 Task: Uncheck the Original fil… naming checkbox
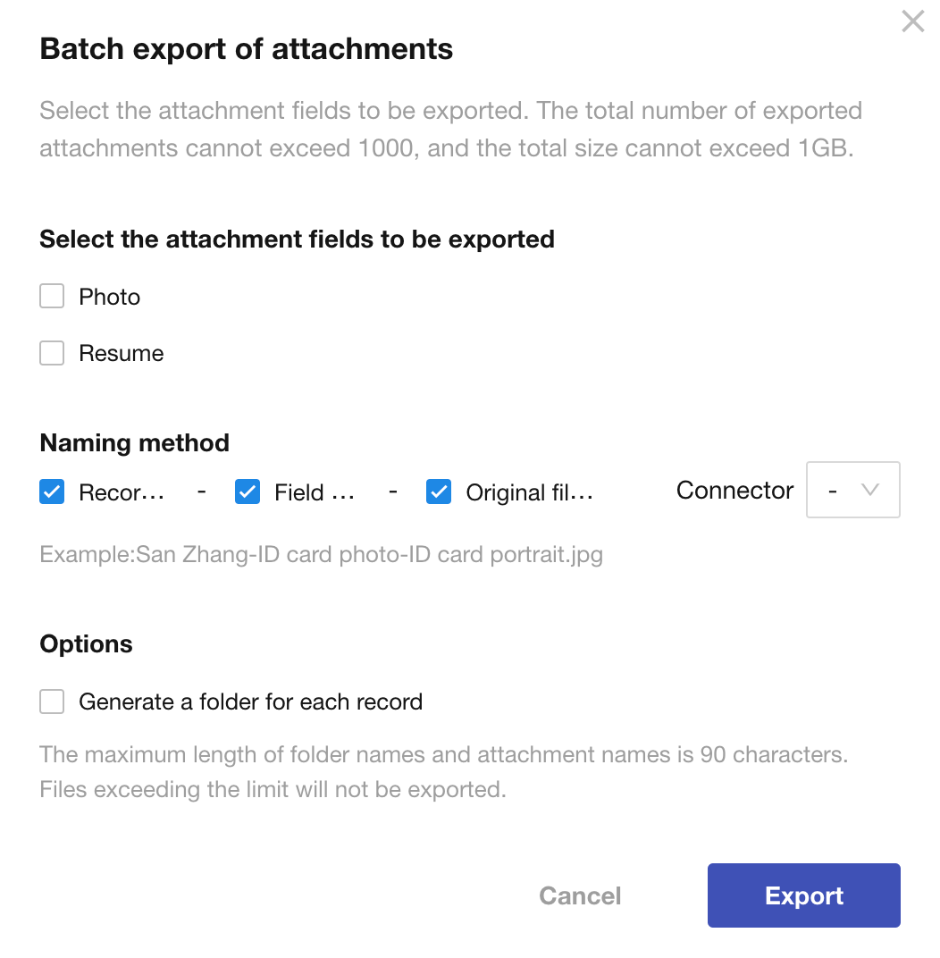click(439, 492)
